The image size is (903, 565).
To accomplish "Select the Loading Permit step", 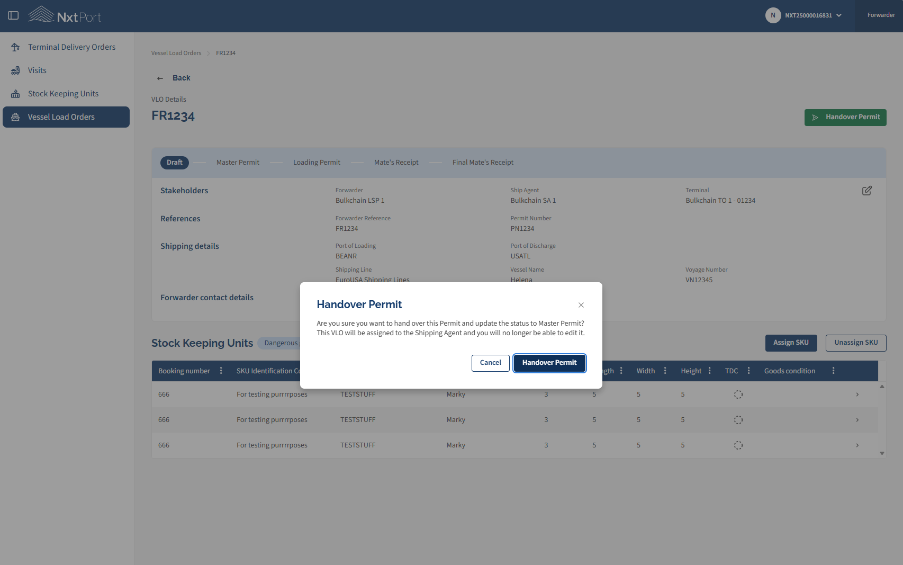I will coord(317,163).
